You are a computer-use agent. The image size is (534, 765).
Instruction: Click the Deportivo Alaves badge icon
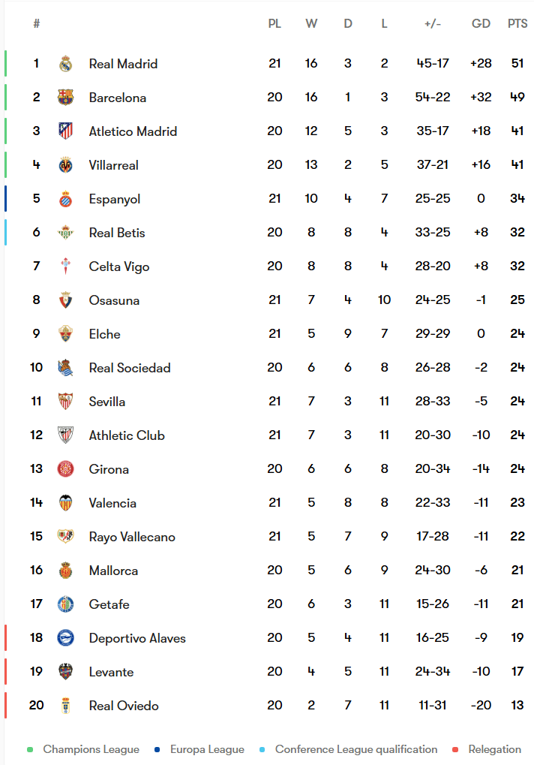tap(65, 638)
